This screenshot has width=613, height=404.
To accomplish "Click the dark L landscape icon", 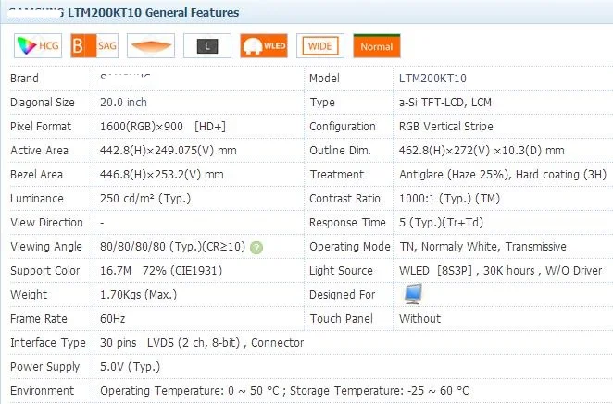I will click(207, 46).
